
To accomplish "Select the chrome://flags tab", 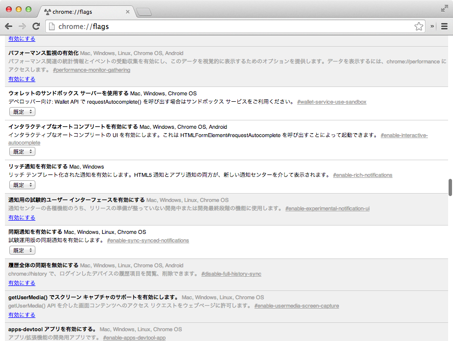I will tap(86, 12).
